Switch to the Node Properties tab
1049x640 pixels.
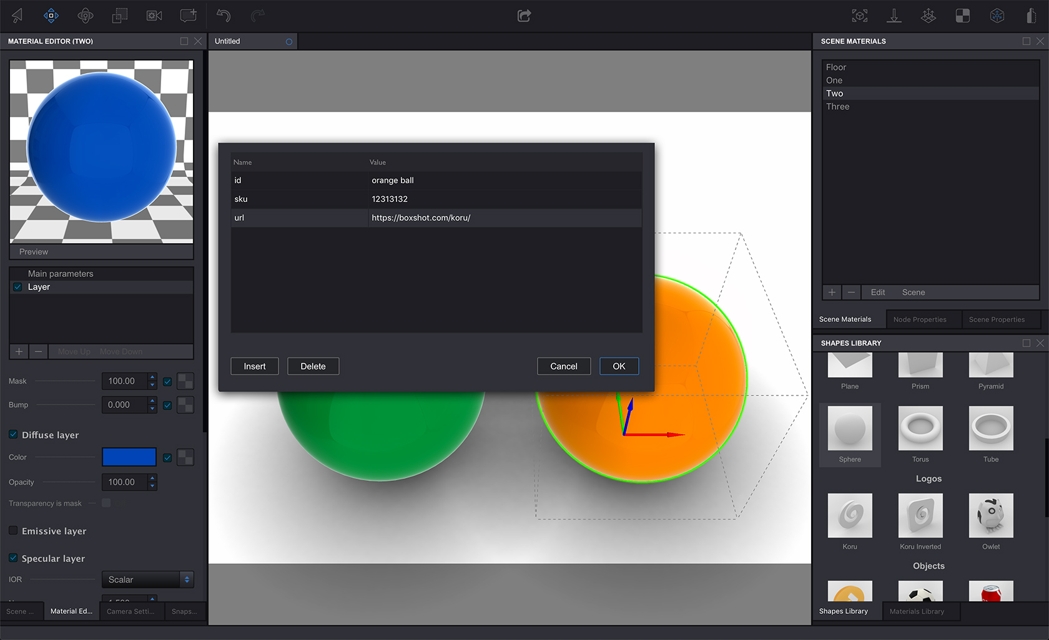pos(920,319)
